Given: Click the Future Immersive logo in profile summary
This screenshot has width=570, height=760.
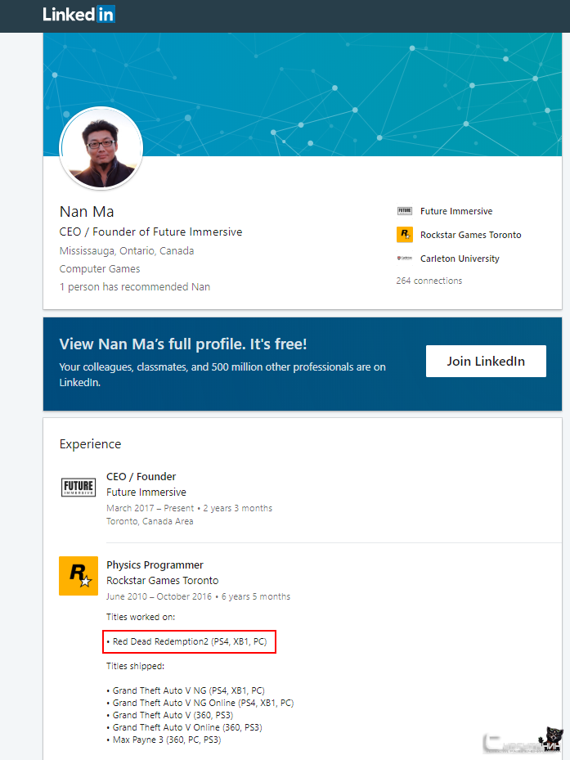Looking at the screenshot, I should [x=405, y=211].
